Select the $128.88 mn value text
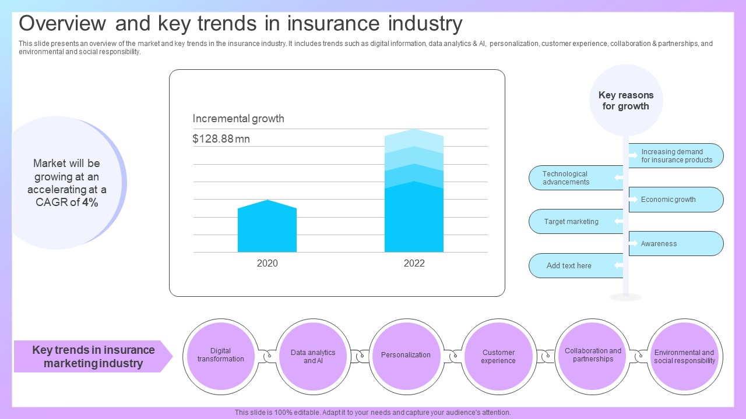 click(221, 139)
